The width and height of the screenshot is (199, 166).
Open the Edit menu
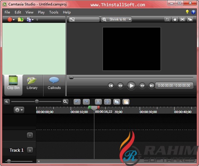click(x=18, y=12)
